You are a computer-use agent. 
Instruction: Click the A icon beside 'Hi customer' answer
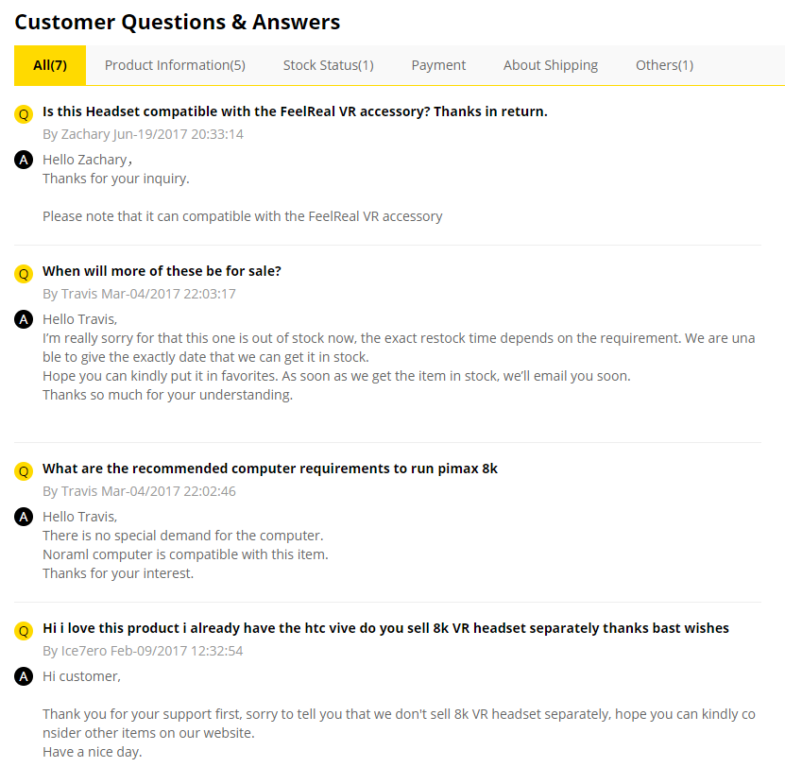pyautogui.click(x=24, y=676)
